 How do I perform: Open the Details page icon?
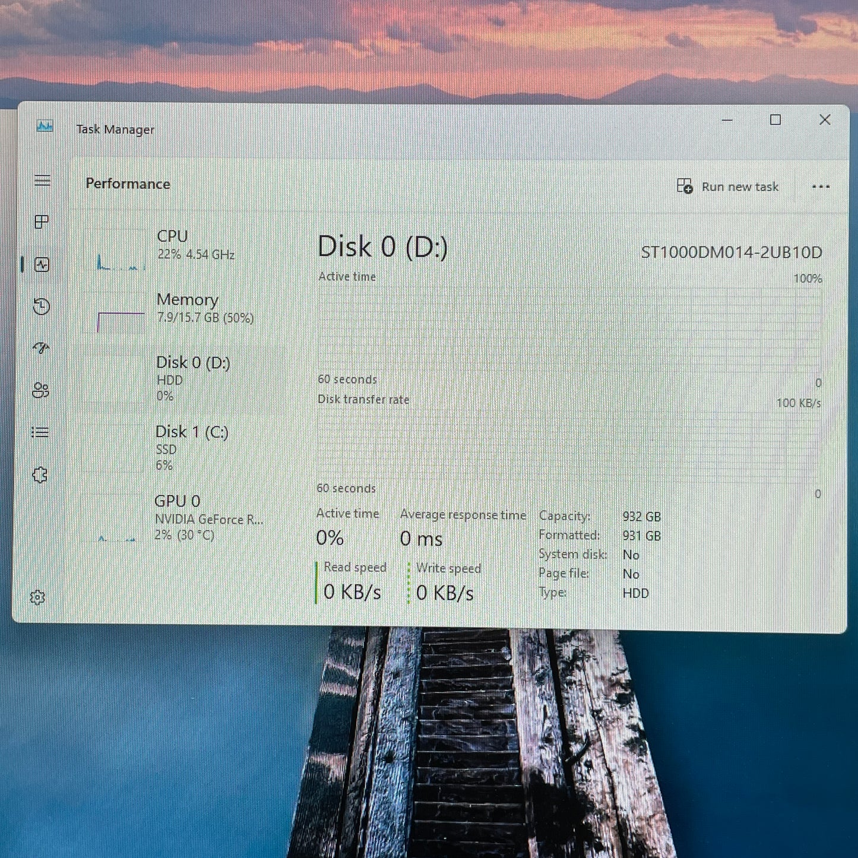[x=40, y=432]
